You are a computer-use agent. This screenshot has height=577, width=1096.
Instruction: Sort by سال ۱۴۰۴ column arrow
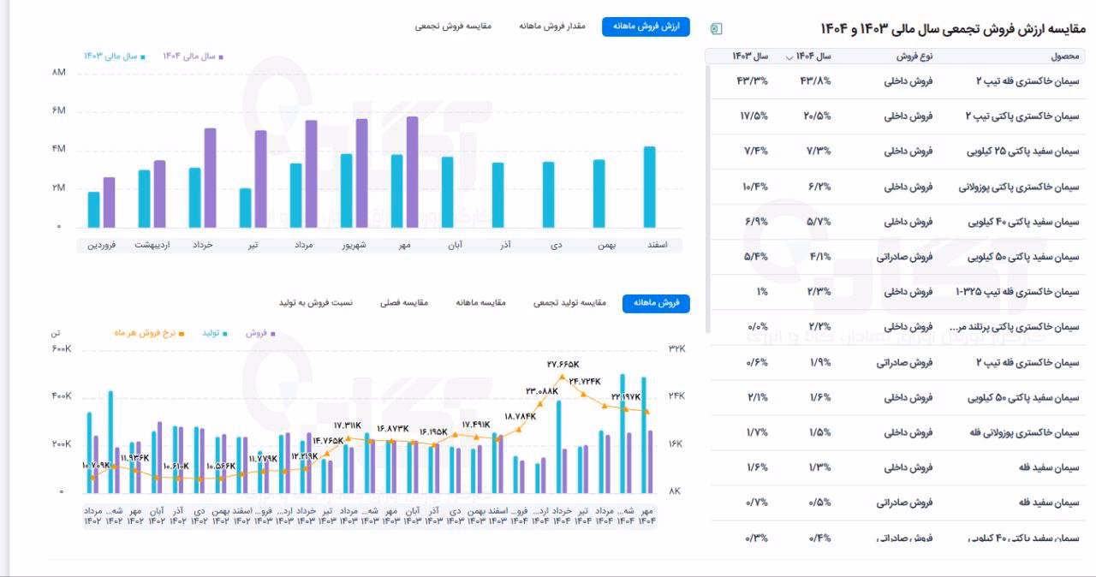tap(789, 57)
